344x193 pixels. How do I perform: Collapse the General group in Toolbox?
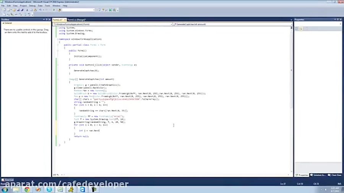(x=3, y=23)
